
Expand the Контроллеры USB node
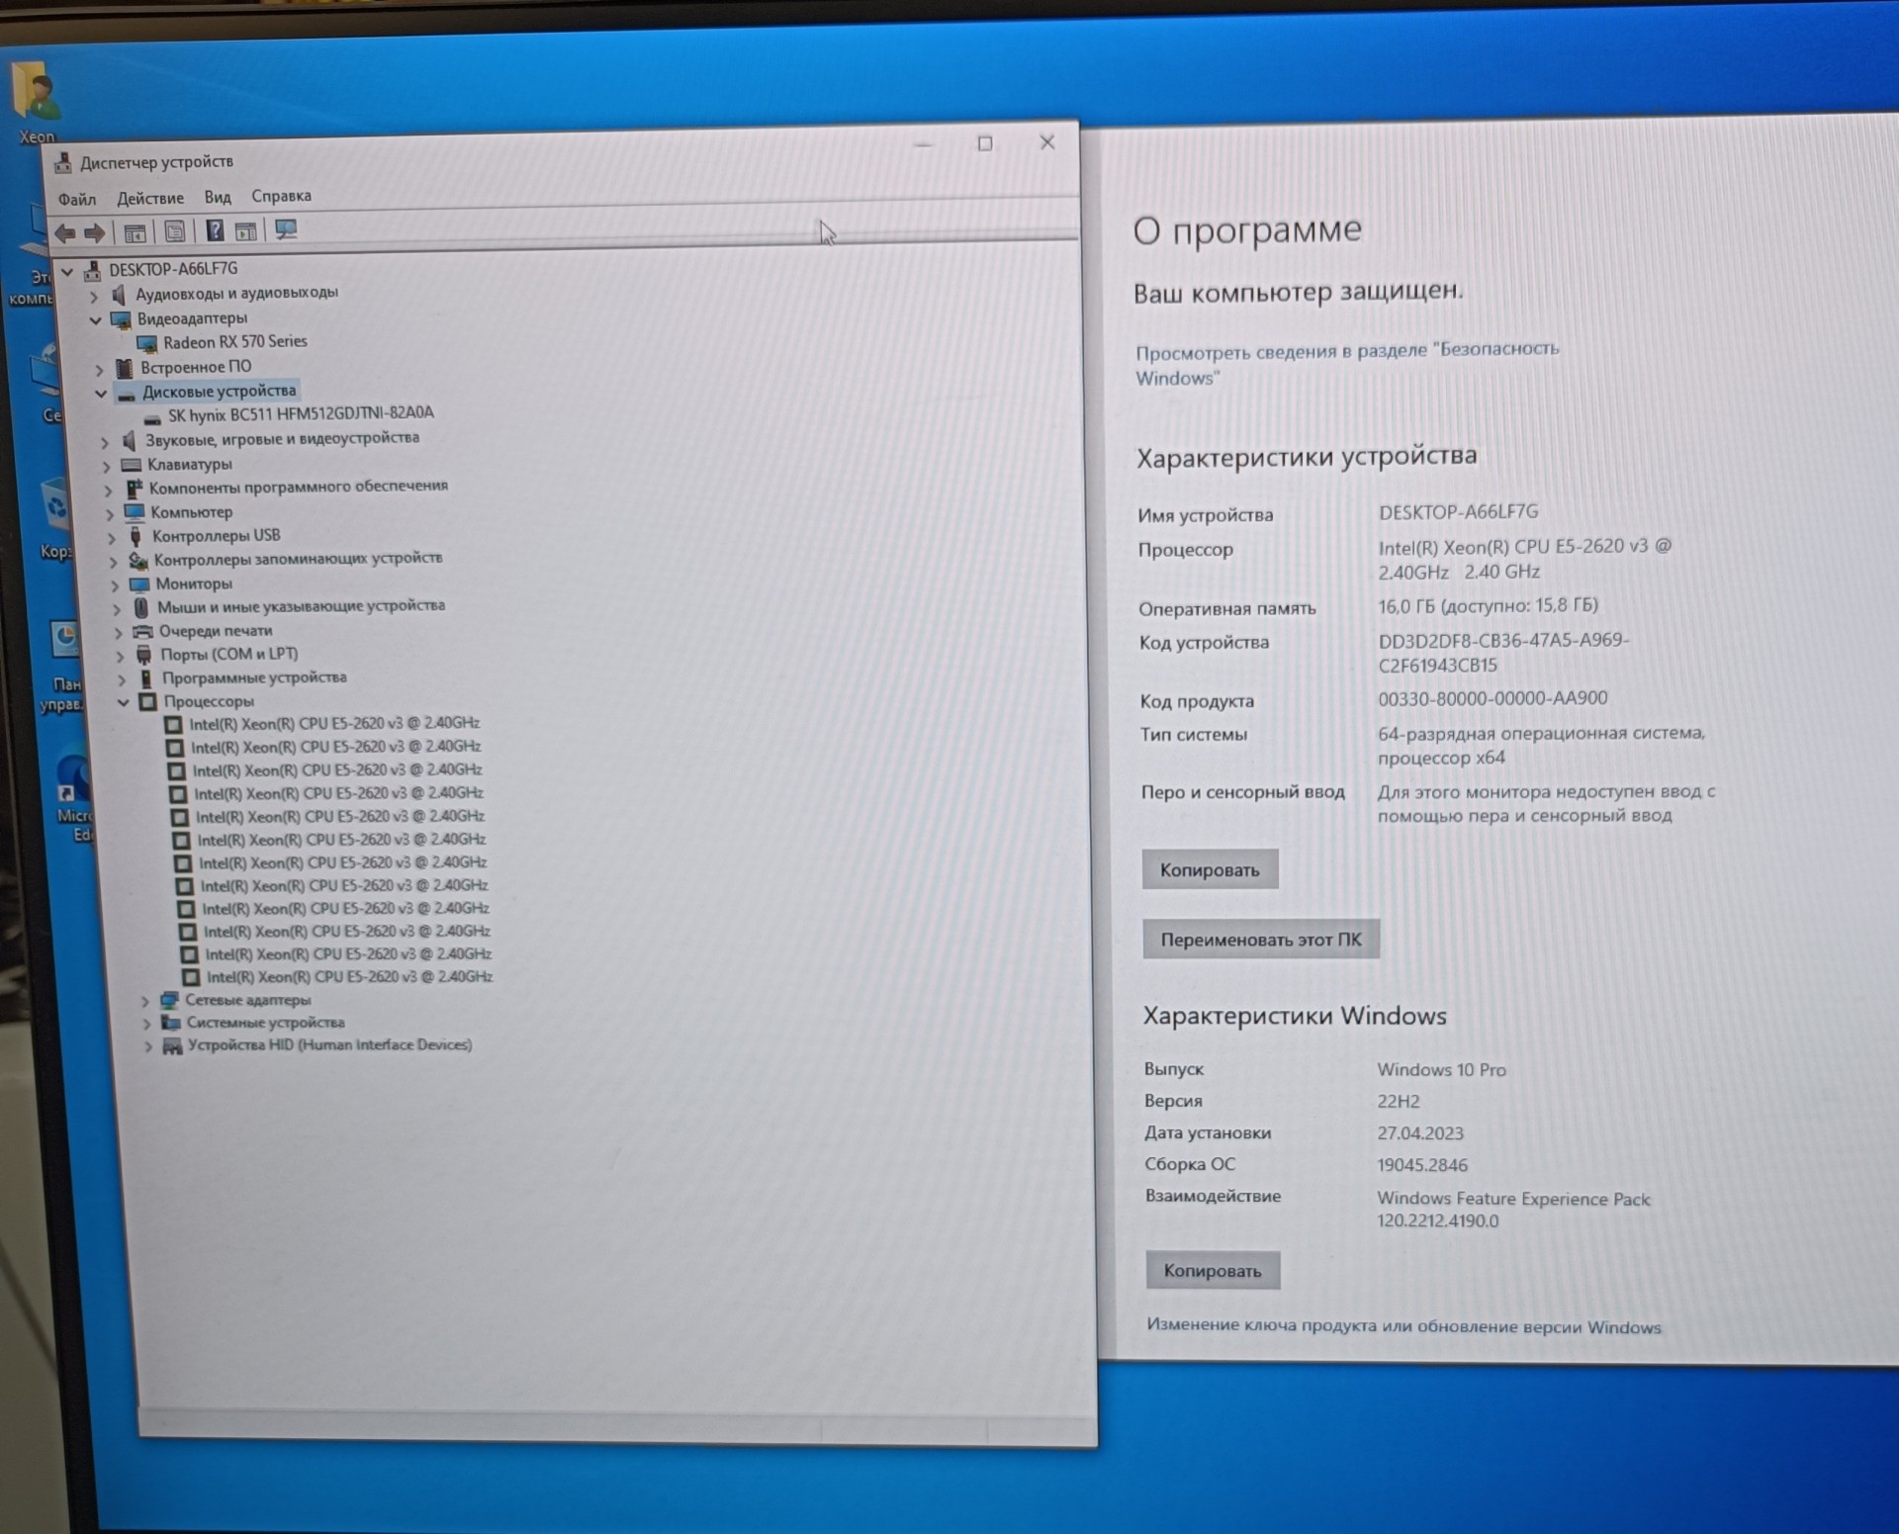[x=112, y=538]
